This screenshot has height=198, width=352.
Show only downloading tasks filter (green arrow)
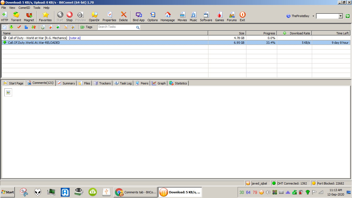12,27
